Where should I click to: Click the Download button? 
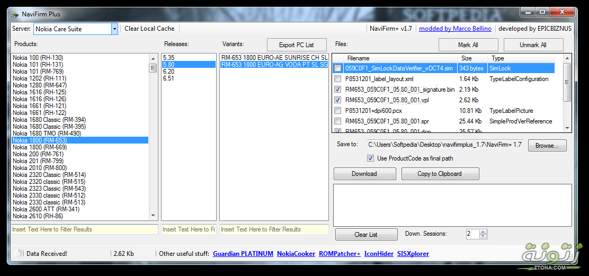(x=364, y=173)
